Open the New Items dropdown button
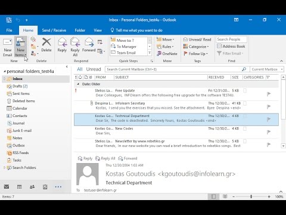Viewport: 286px width, 215px height. [21, 47]
